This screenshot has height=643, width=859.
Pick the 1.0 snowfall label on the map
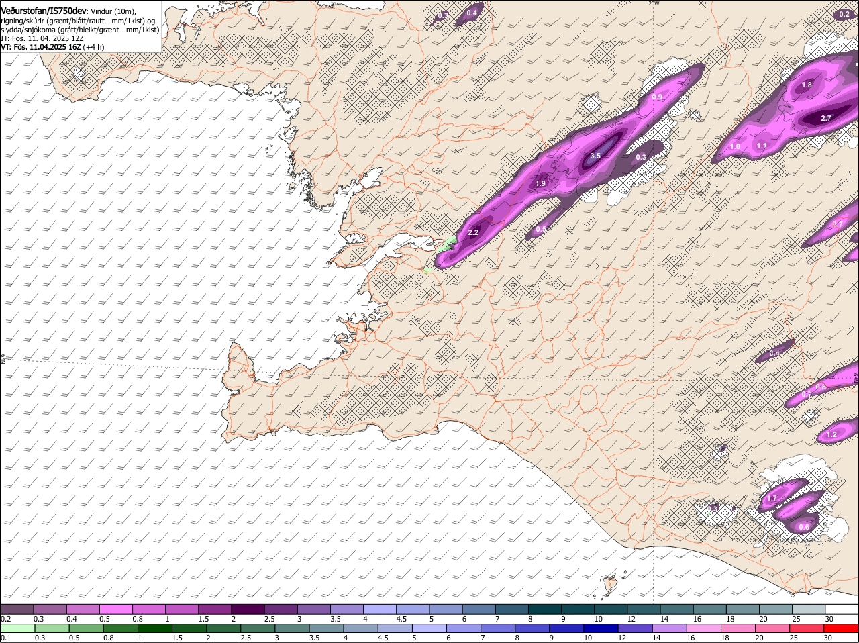[x=735, y=146]
